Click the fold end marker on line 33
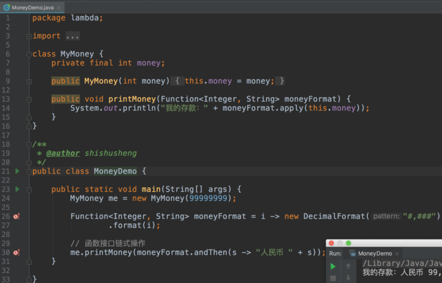Image resolution: width=442 pixels, height=283 pixels. coord(29,280)
